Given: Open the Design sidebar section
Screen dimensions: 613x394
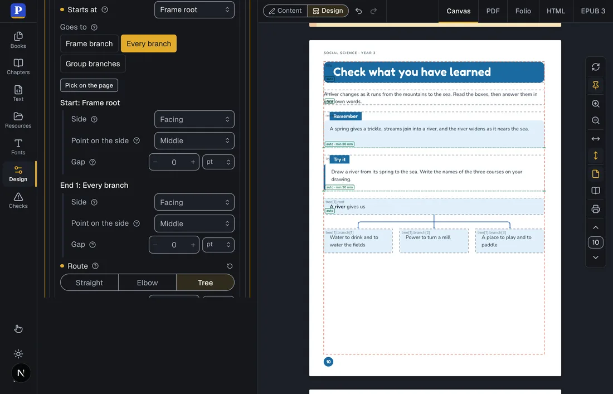Looking at the screenshot, I should (x=18, y=174).
